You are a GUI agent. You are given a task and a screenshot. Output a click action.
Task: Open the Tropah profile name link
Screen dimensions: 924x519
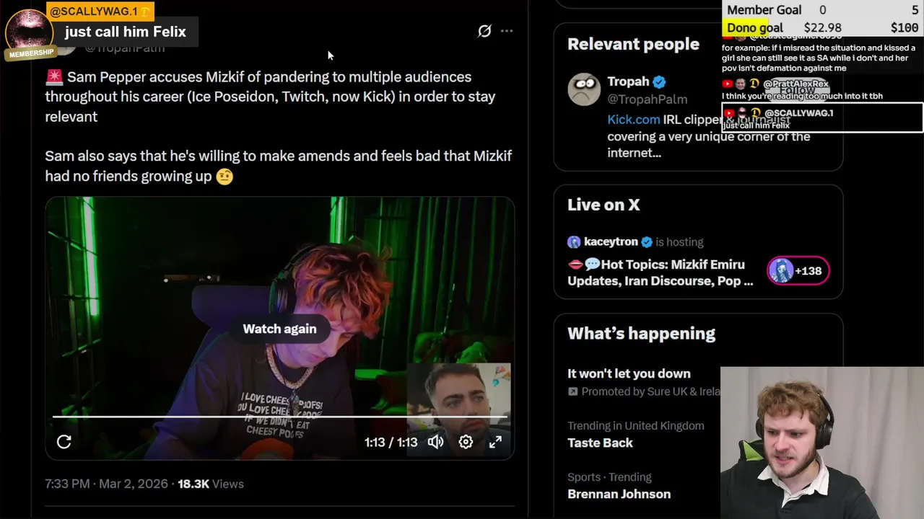pos(628,81)
